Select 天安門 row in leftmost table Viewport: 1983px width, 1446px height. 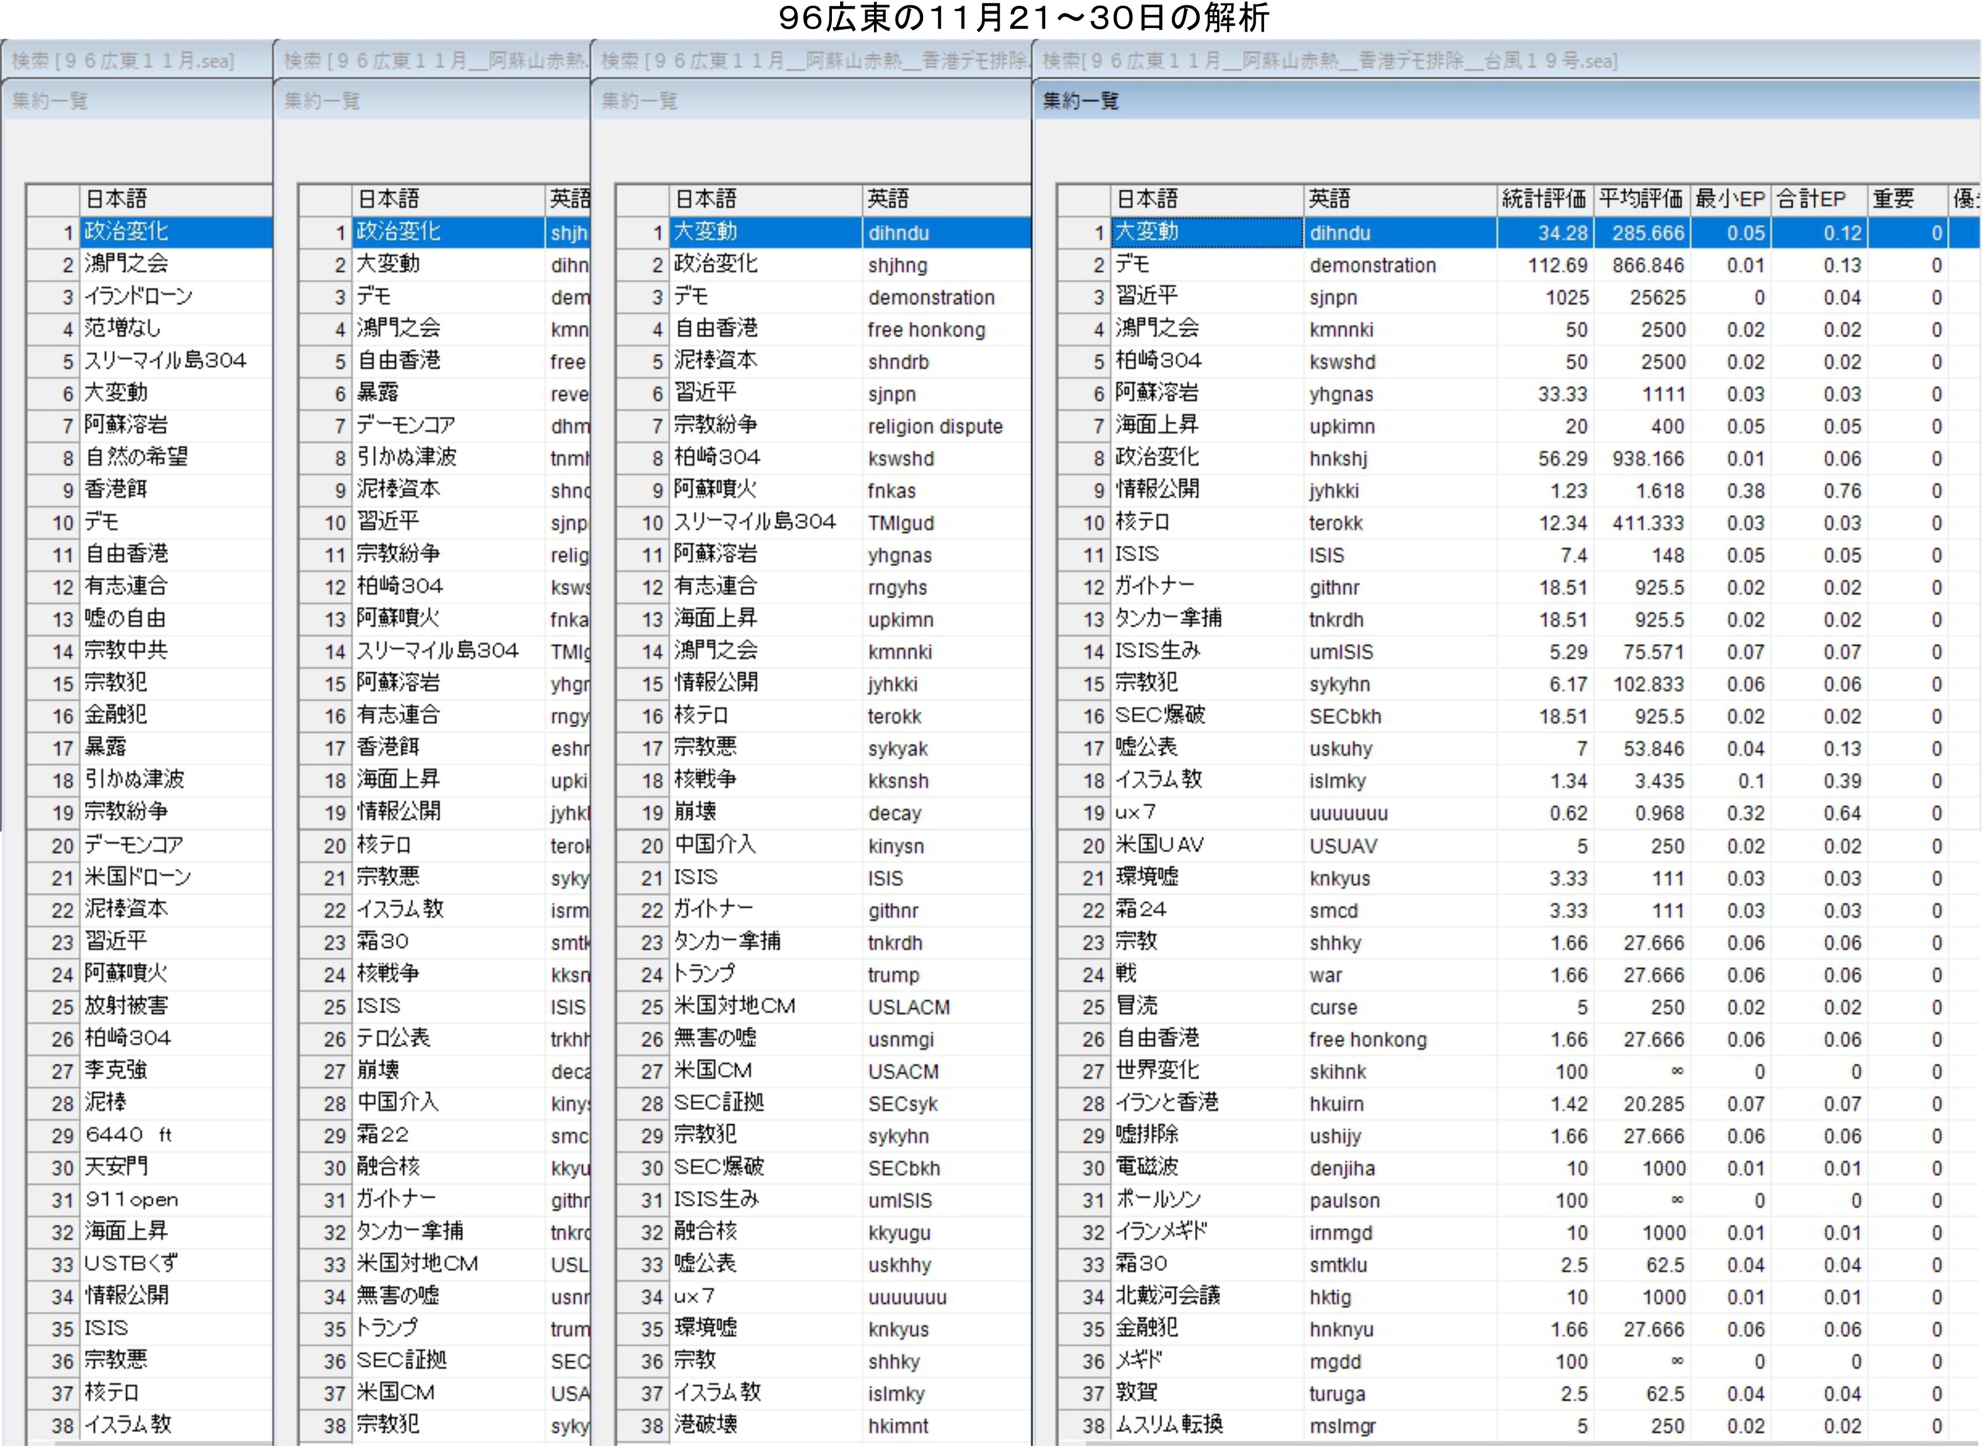pos(116,1168)
